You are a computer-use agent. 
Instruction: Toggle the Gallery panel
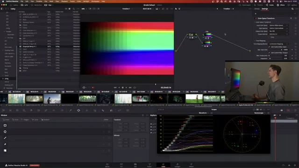[14, 5]
